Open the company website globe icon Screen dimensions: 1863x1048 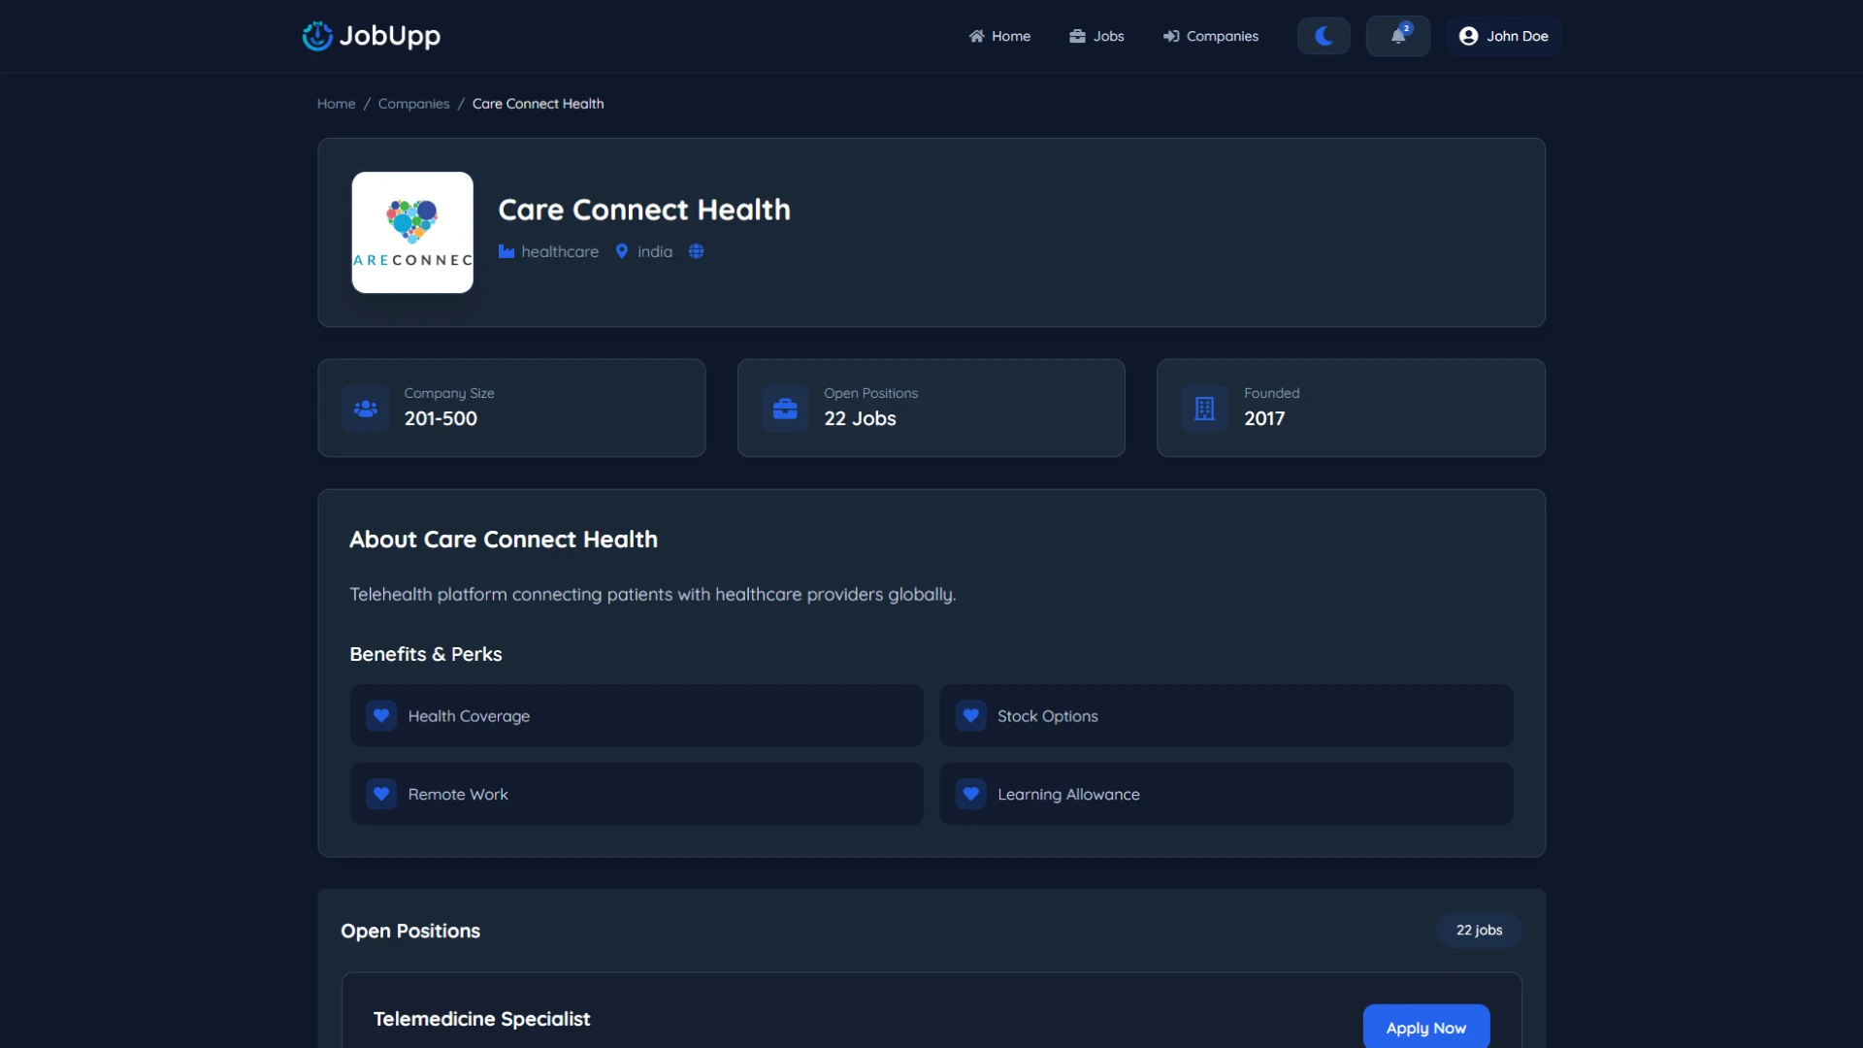[696, 251]
